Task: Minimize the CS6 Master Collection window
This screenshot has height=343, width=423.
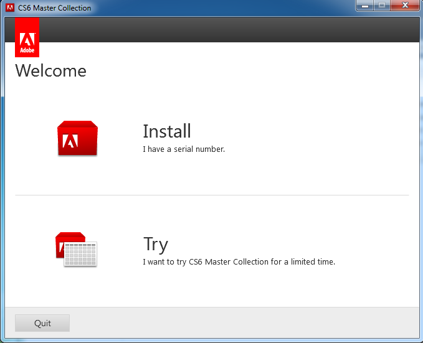Action: pos(365,6)
